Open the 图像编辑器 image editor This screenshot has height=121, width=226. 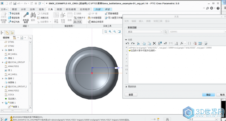(112, 14)
